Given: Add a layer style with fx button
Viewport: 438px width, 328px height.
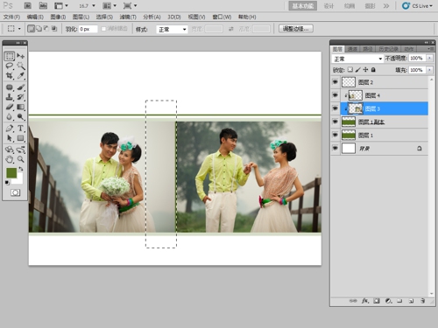Looking at the screenshot, I should 365,301.
